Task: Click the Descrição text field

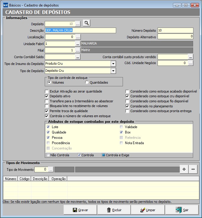Action: point(80,30)
